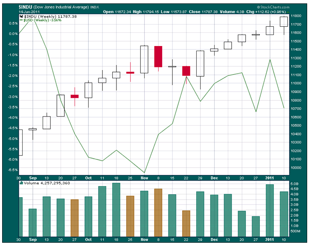The height and width of the screenshot is (244, 311).
Task: Click the $INDU (Weekly) 11787.38 legend entry
Action: coord(50,17)
